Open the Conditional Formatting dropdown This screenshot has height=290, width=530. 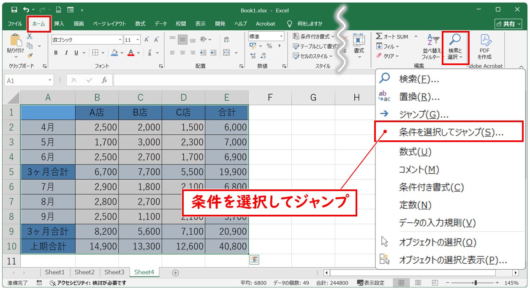point(314,37)
